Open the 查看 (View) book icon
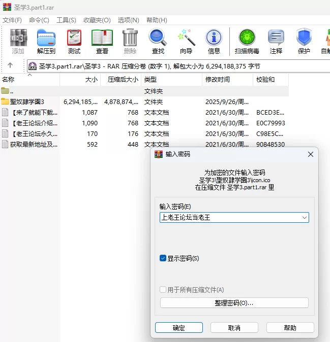The image size is (330, 342). [x=102, y=38]
